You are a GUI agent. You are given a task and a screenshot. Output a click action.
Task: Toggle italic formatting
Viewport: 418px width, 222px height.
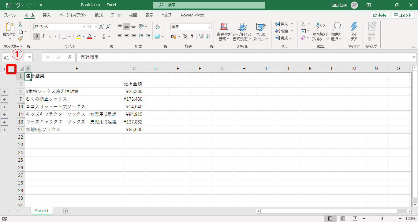pos(43,36)
